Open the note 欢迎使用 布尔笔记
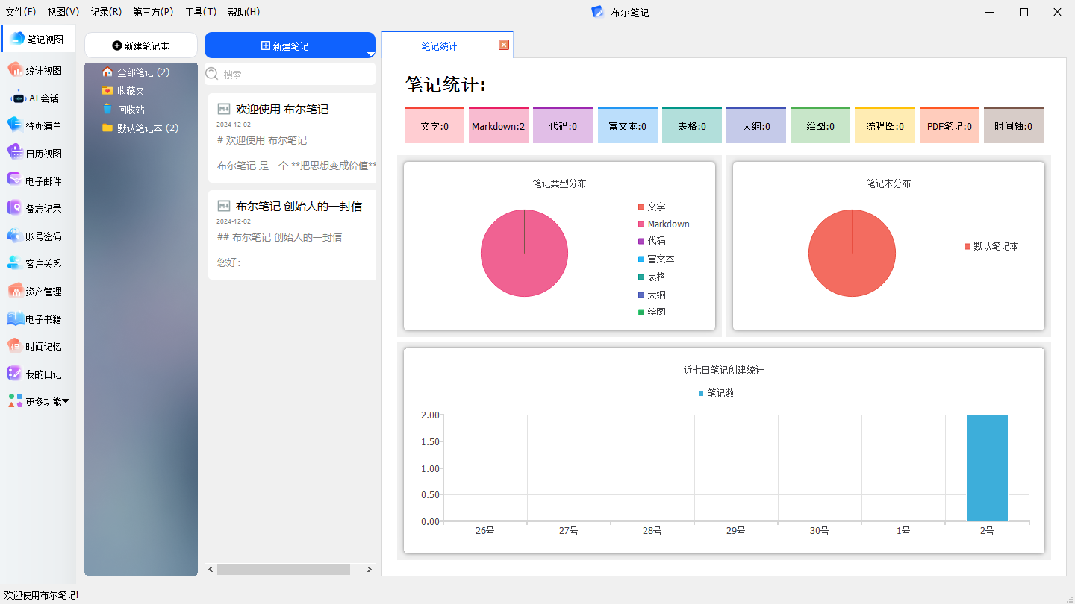Viewport: 1075px width, 604px height. tap(292, 138)
